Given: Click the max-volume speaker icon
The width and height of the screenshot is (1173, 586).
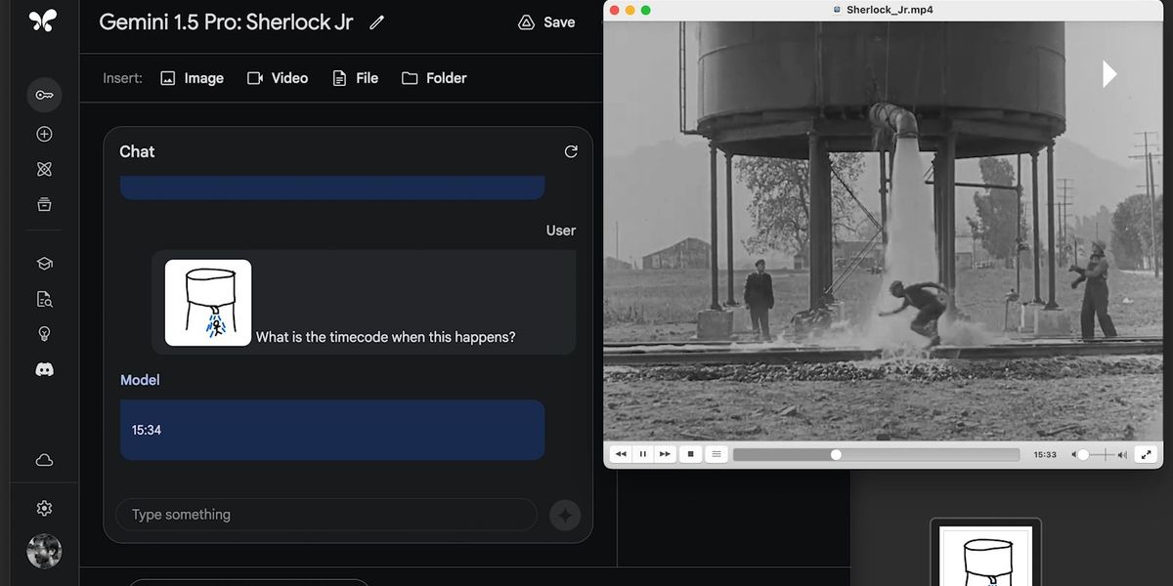Looking at the screenshot, I should 1122,454.
